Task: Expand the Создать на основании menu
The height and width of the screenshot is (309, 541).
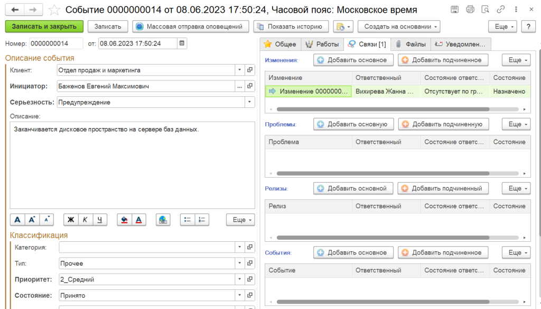Action: [398, 26]
